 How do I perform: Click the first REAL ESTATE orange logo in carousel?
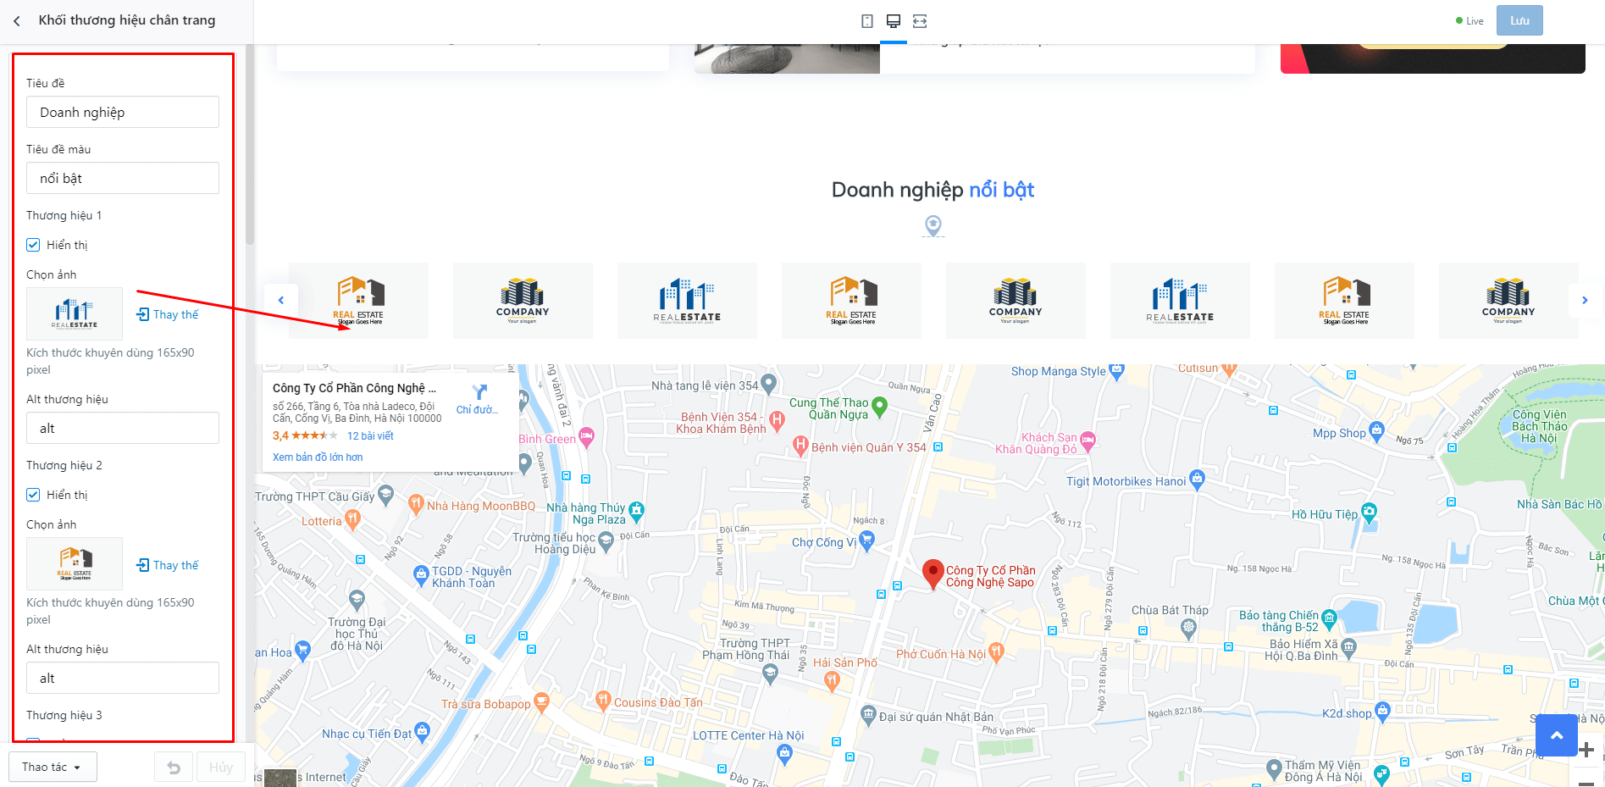point(358,301)
